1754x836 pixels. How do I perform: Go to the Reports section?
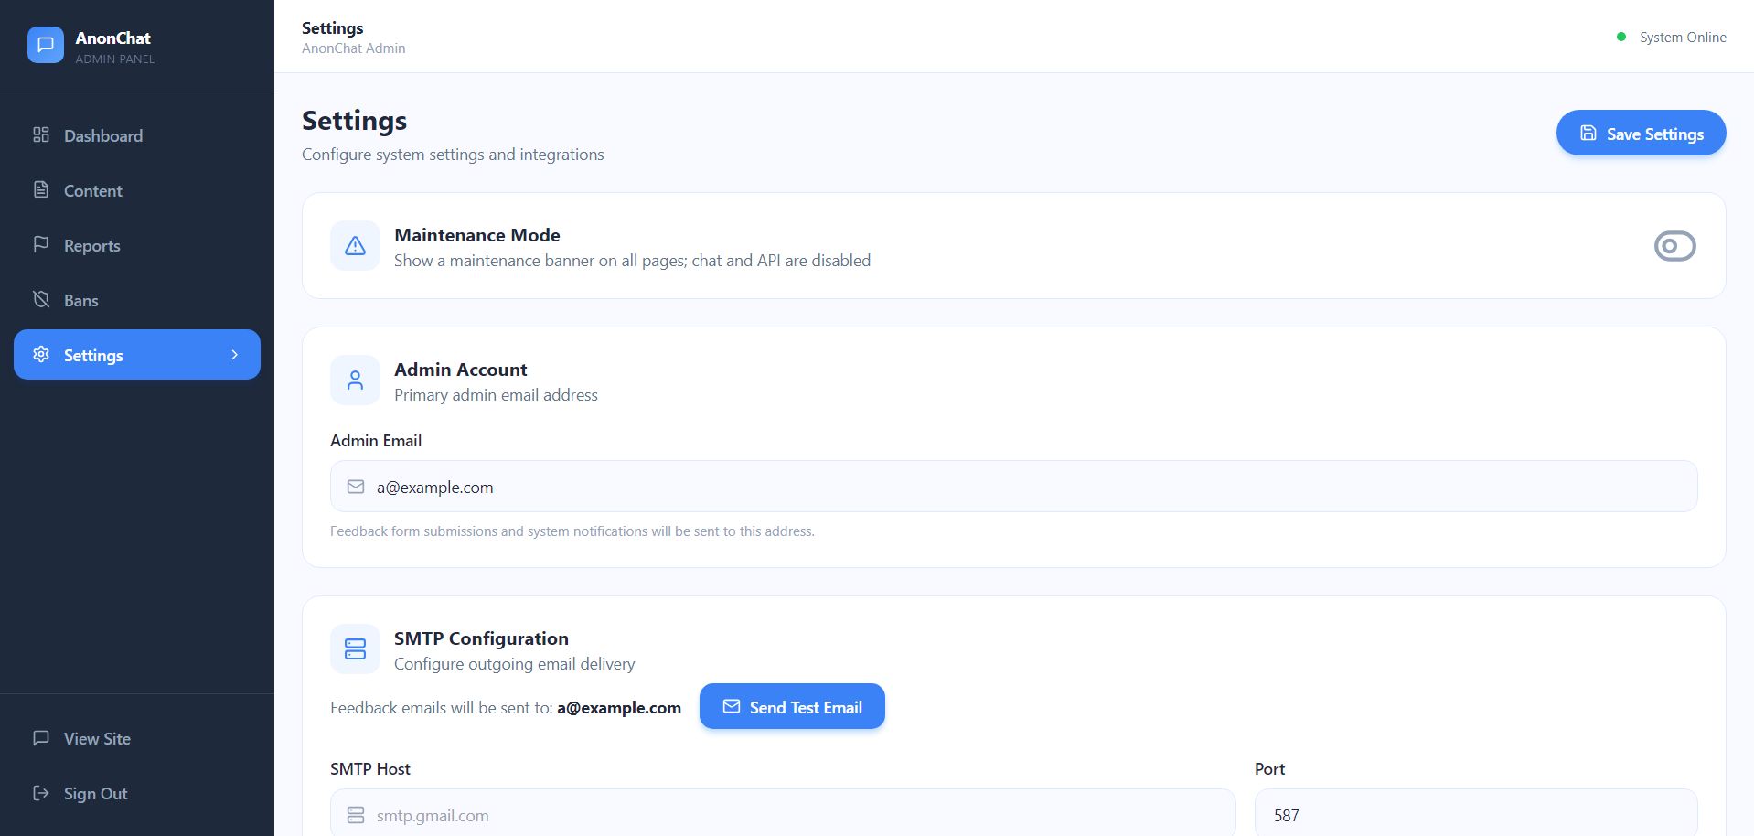(x=91, y=246)
